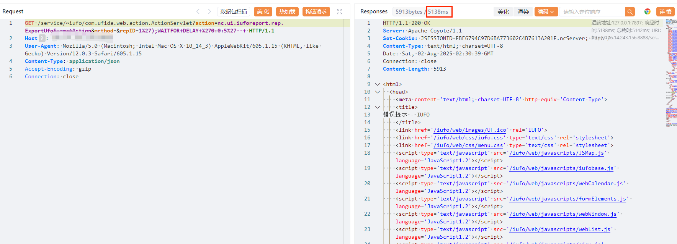677x244 pixels.
Task: Click the Accept-Encoding: gzip line
Action: pyautogui.click(x=58, y=69)
